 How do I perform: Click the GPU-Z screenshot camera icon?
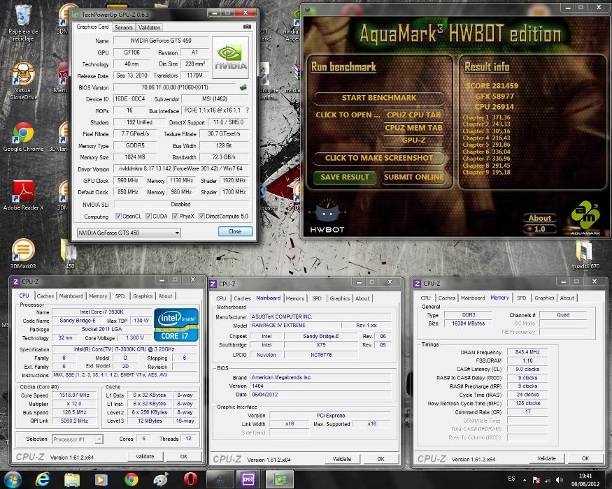(x=247, y=27)
